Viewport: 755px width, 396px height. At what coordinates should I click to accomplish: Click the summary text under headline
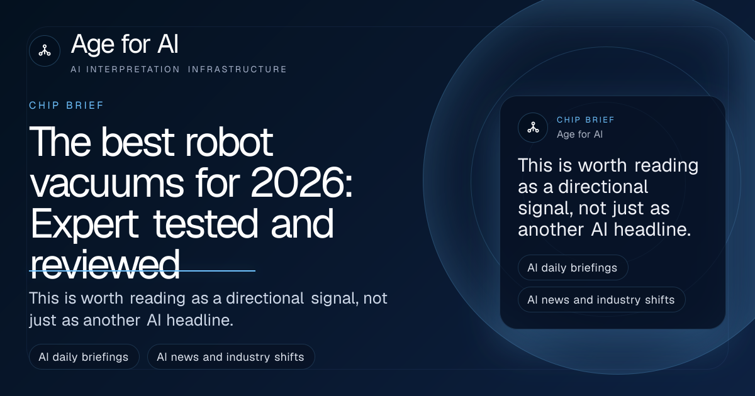coord(208,309)
